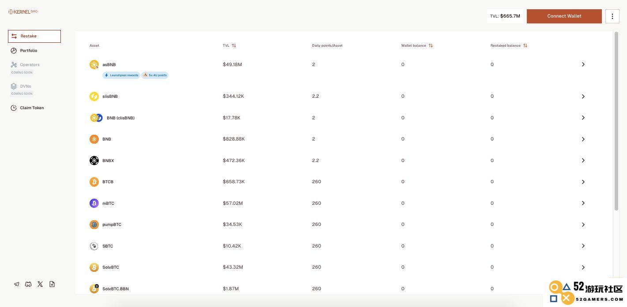
Task: Click the Telegram icon in sidebar footer
Action: (x=17, y=284)
